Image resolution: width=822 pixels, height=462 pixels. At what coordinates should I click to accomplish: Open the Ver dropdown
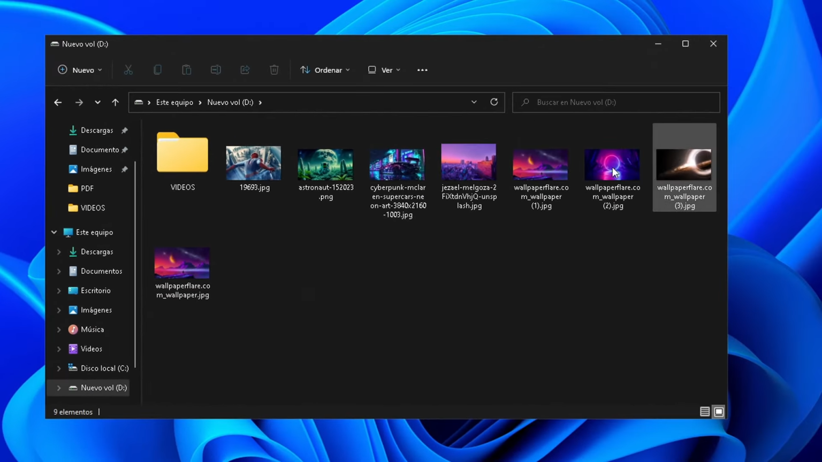pyautogui.click(x=383, y=70)
